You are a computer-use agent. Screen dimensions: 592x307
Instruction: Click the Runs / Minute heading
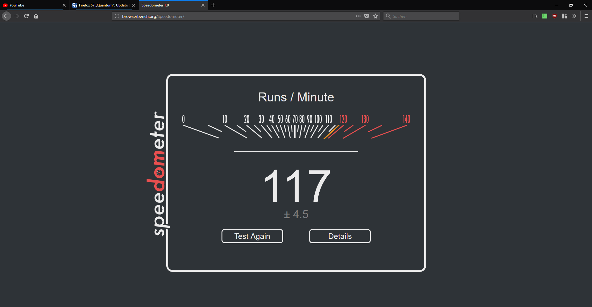point(296,97)
